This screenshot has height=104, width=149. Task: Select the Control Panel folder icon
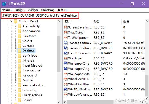pyautogui.click(x=16, y=21)
